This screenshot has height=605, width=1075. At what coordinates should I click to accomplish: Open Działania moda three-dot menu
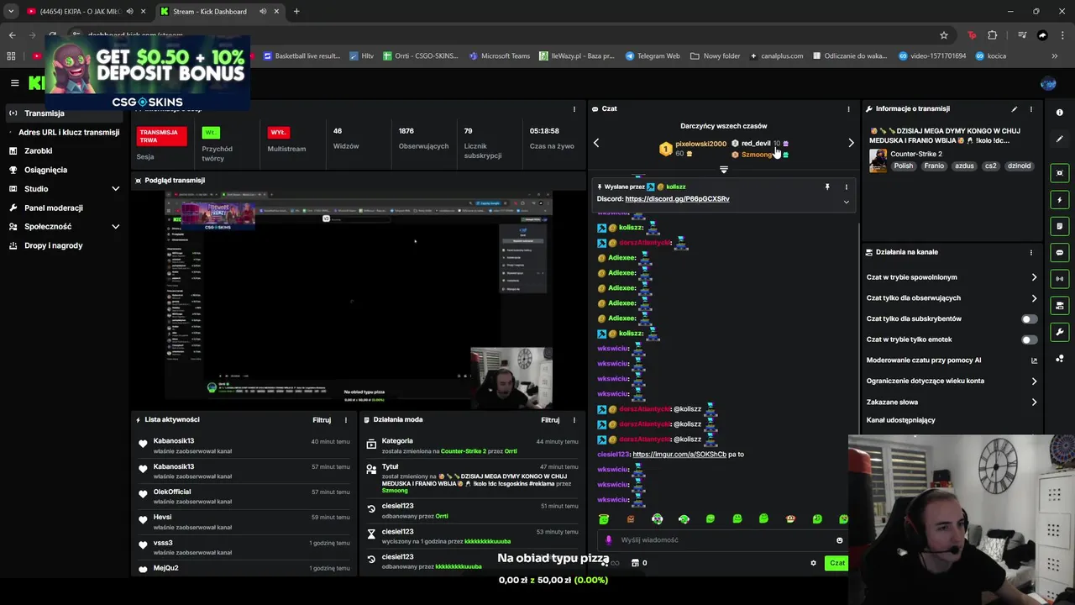pos(574,420)
